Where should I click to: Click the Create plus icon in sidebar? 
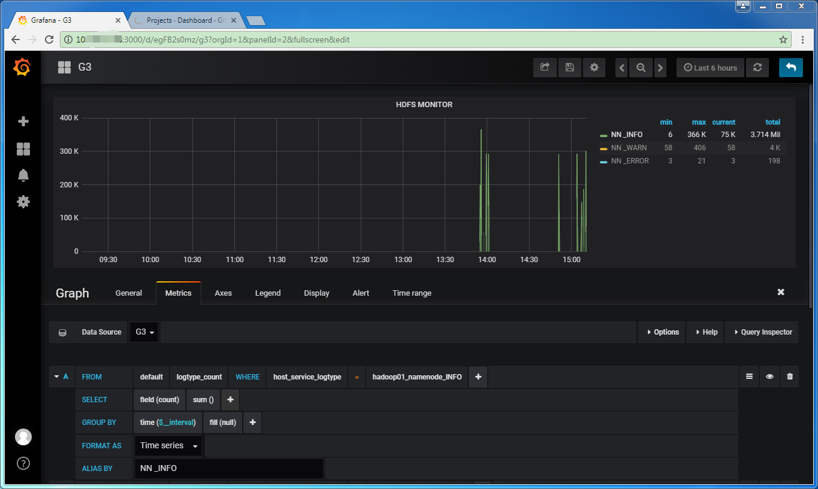pyautogui.click(x=23, y=122)
